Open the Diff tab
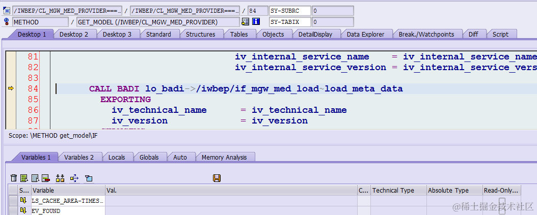The image size is (537, 215). pyautogui.click(x=473, y=34)
